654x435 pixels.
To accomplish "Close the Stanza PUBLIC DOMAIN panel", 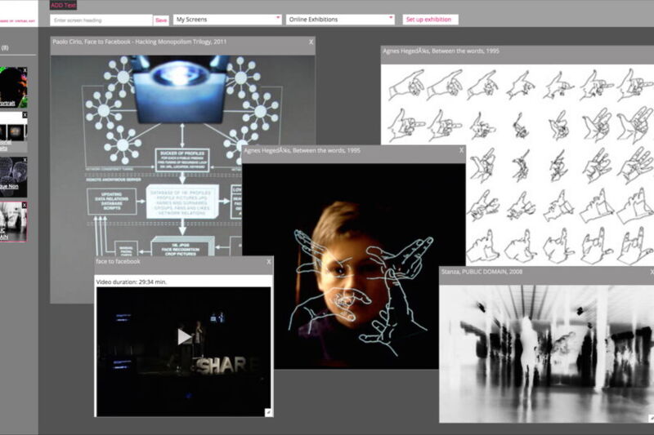I will click(x=651, y=271).
